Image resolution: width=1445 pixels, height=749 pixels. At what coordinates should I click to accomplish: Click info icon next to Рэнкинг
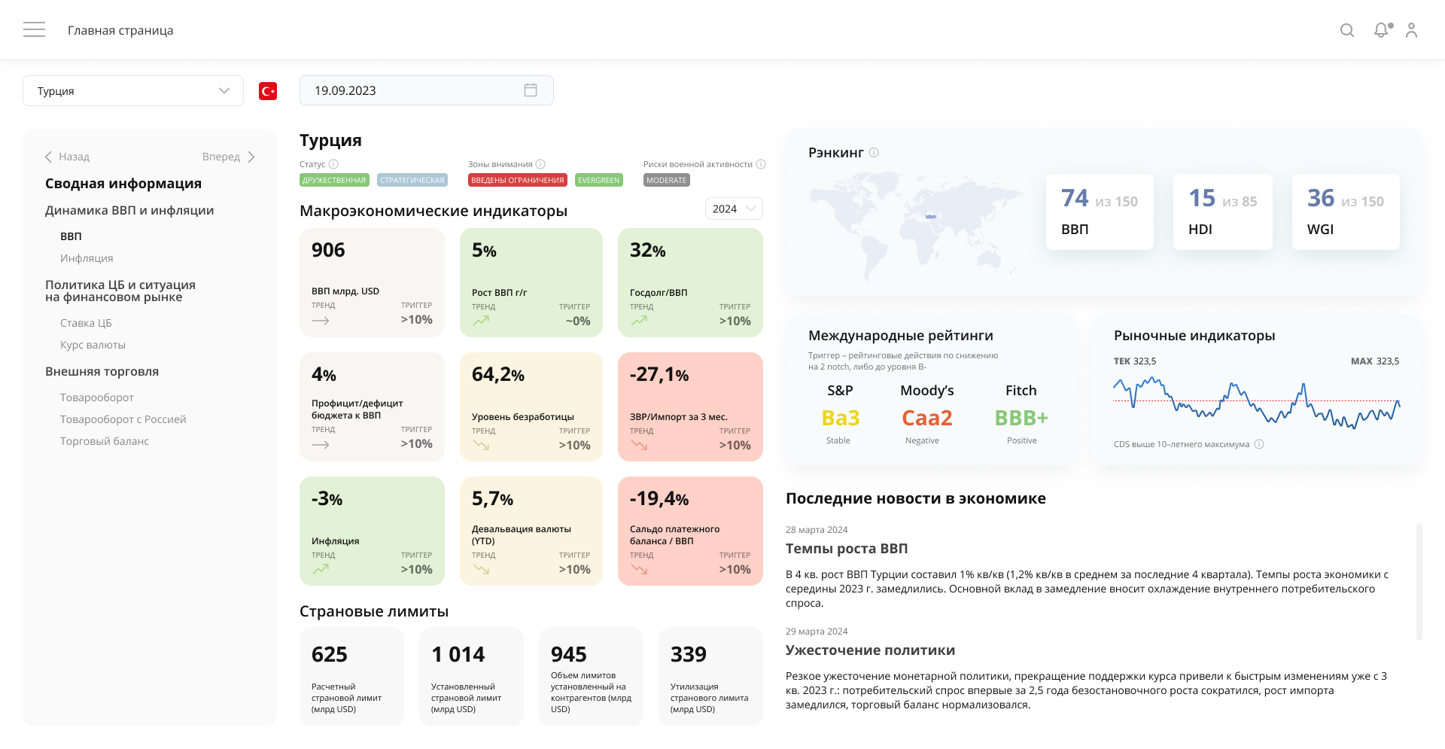[874, 153]
